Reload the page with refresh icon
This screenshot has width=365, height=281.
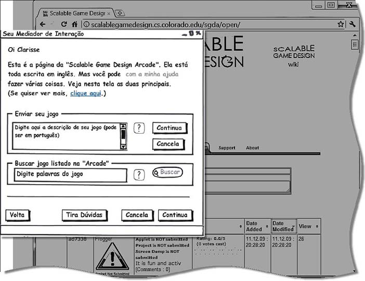tap(64, 24)
